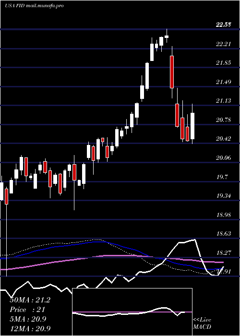Click the '<<Live MACD' label
The image size is (240, 336).
[202, 324]
